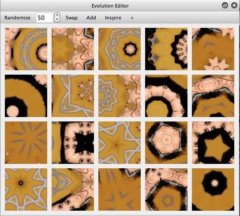Viewport: 240px width, 216px height.
Task: Close the Evolution Editor window
Action: click(x=234, y=5)
